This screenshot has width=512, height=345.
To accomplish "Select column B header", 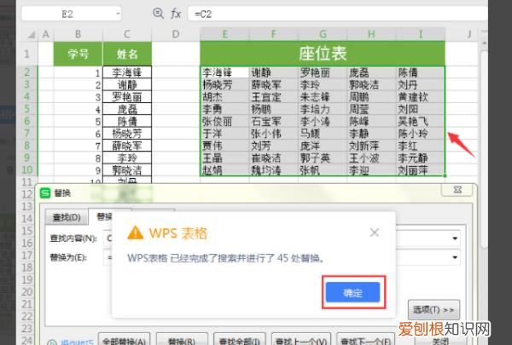I will coord(78,34).
